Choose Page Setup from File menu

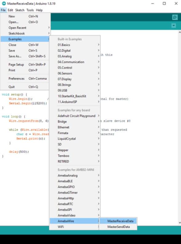[x=25, y=65]
